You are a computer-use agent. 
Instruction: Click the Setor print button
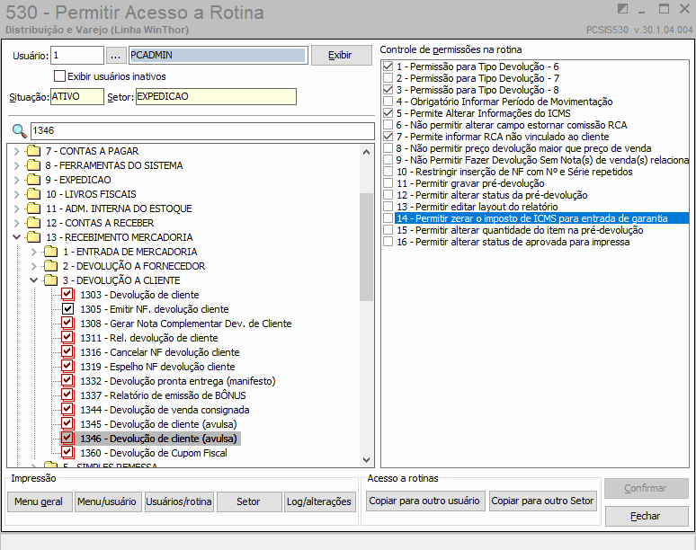pos(249,501)
